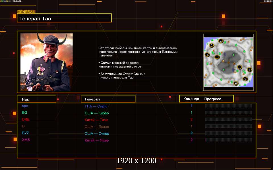This screenshot has height=170, width=273.
Task: Pick start position 5 on the minimap
Action: pyautogui.click(x=245, y=79)
